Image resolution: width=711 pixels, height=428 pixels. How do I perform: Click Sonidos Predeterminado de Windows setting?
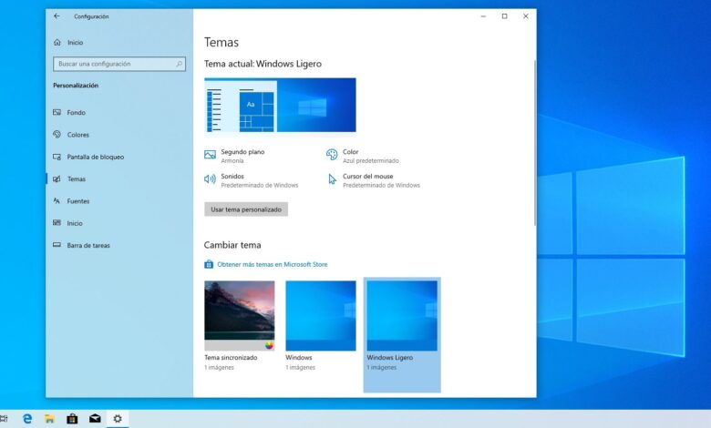point(260,180)
